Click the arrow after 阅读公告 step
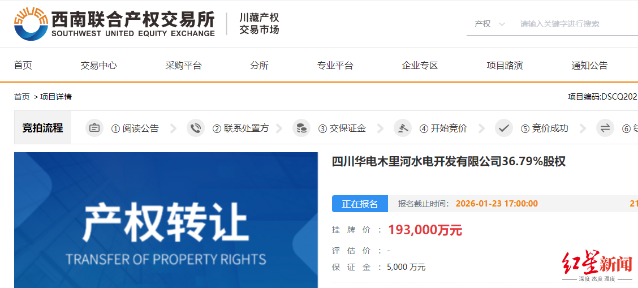The image size is (638, 288). coord(173,129)
